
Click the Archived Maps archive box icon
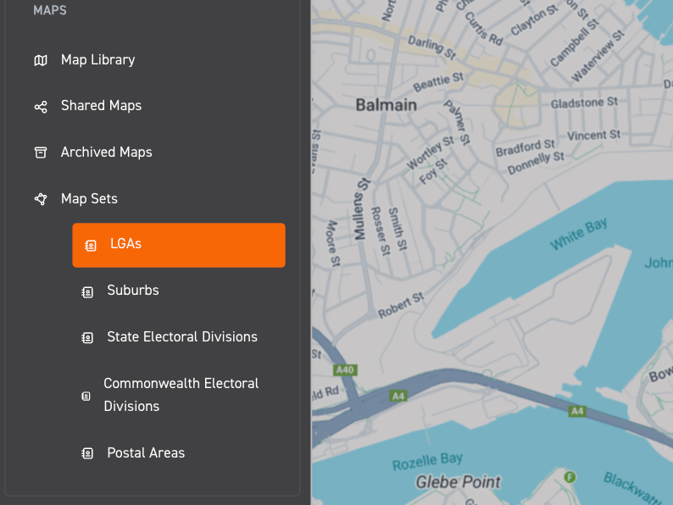[41, 153]
